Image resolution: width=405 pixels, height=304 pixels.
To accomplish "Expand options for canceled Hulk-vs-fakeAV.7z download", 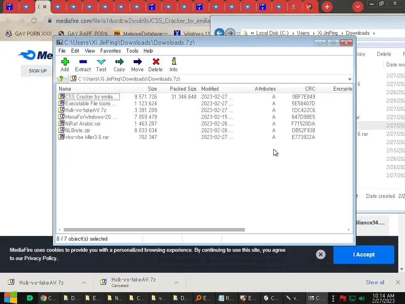I will point(176,283).
